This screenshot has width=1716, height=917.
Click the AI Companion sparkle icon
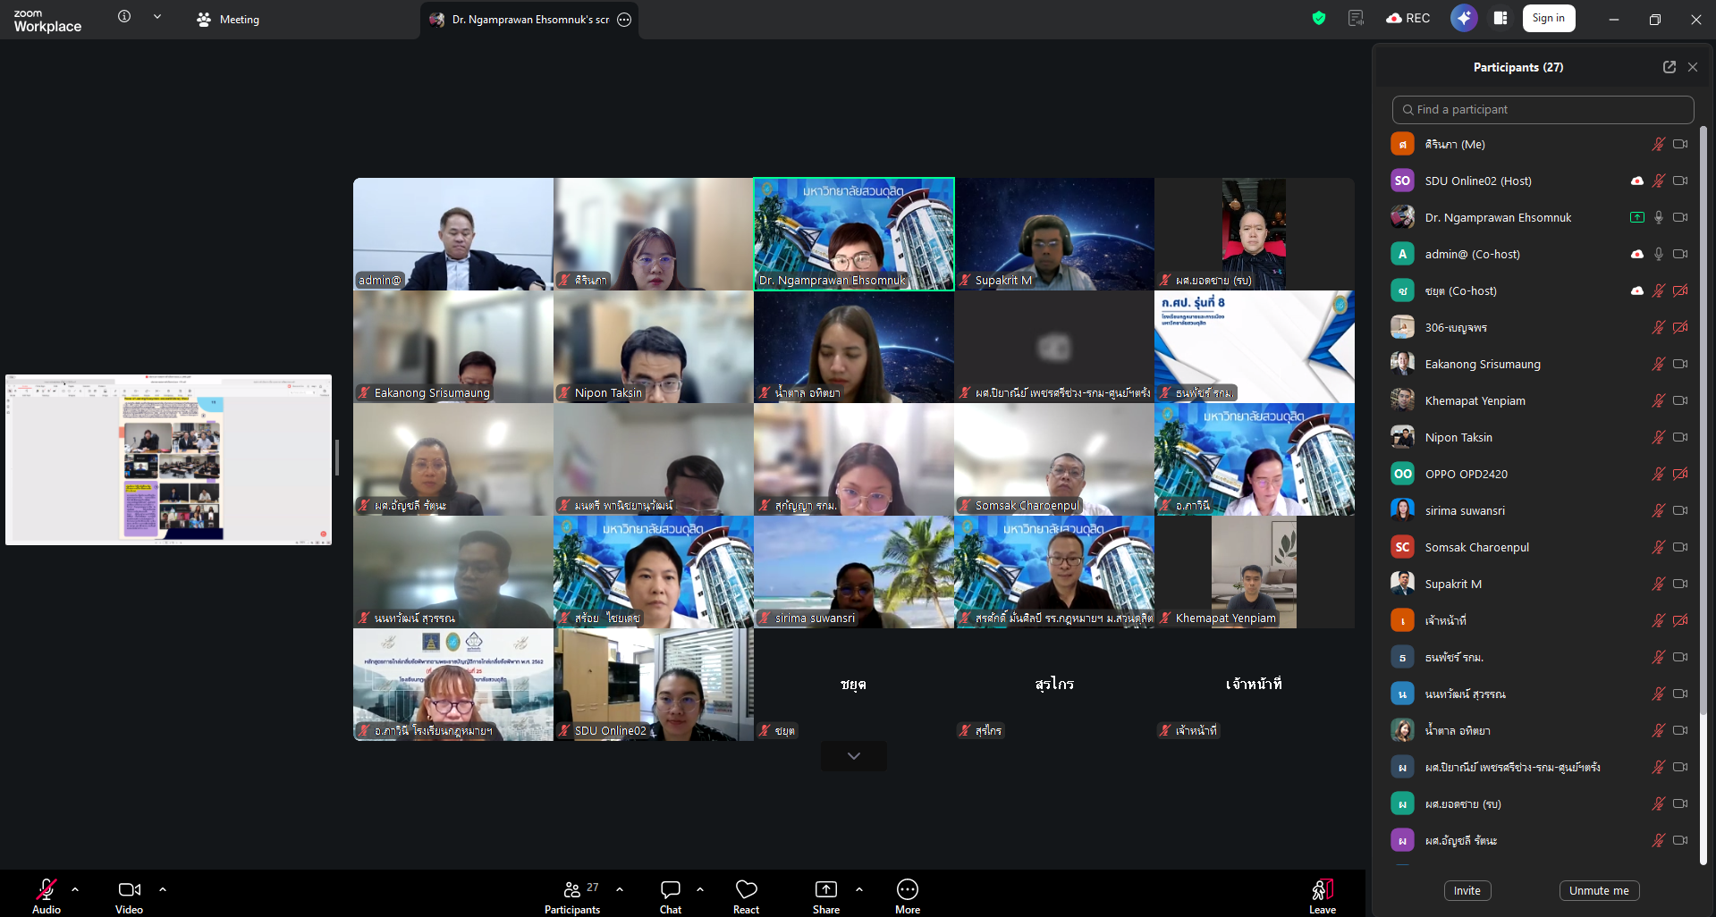[x=1463, y=18]
